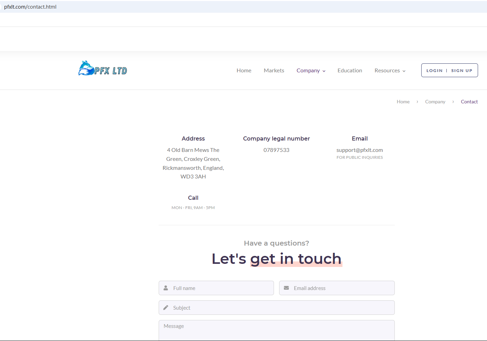
Task: Click the 'Green, Croxley Green,' address line
Action: pyautogui.click(x=193, y=159)
